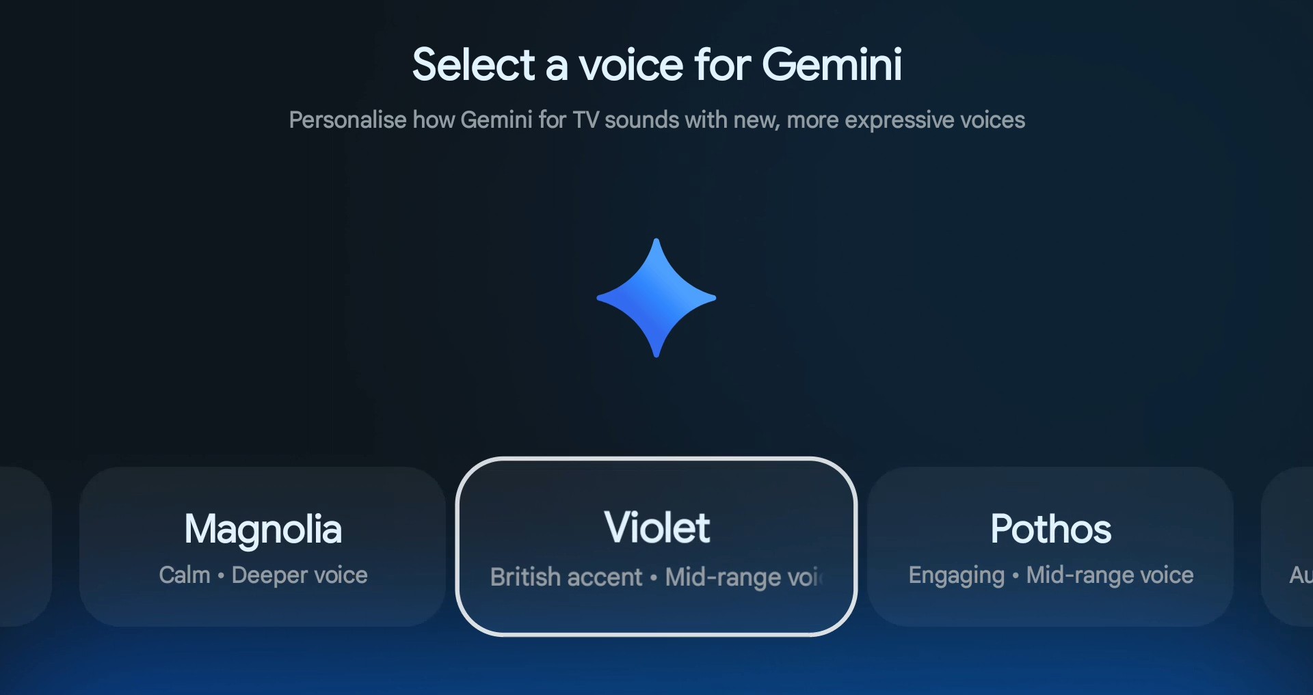
Task: Click the truncated "Mid-range voi" text on Violet's card
Action: click(x=743, y=577)
